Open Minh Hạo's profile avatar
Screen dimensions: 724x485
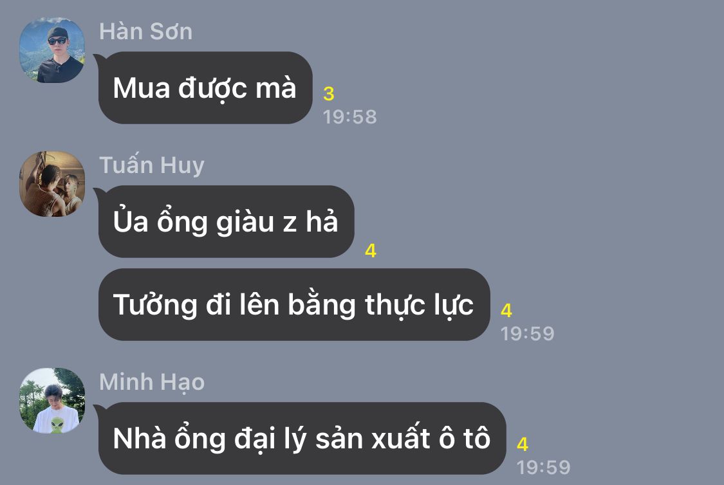tap(52, 401)
